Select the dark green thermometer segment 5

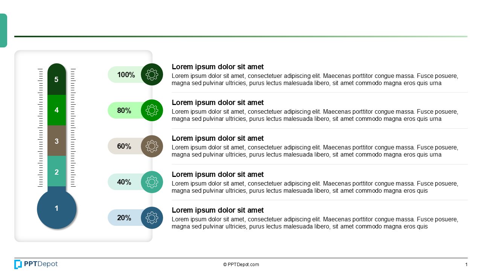click(56, 80)
